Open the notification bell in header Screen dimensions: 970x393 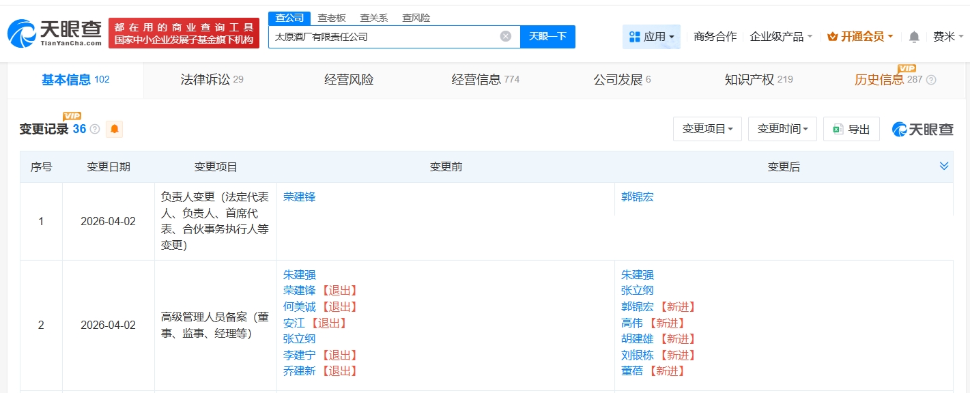(914, 37)
